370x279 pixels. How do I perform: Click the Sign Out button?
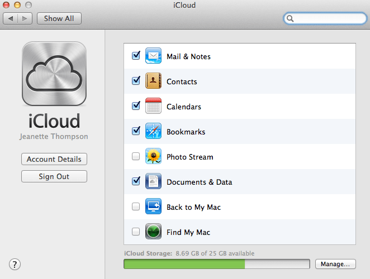pyautogui.click(x=54, y=176)
